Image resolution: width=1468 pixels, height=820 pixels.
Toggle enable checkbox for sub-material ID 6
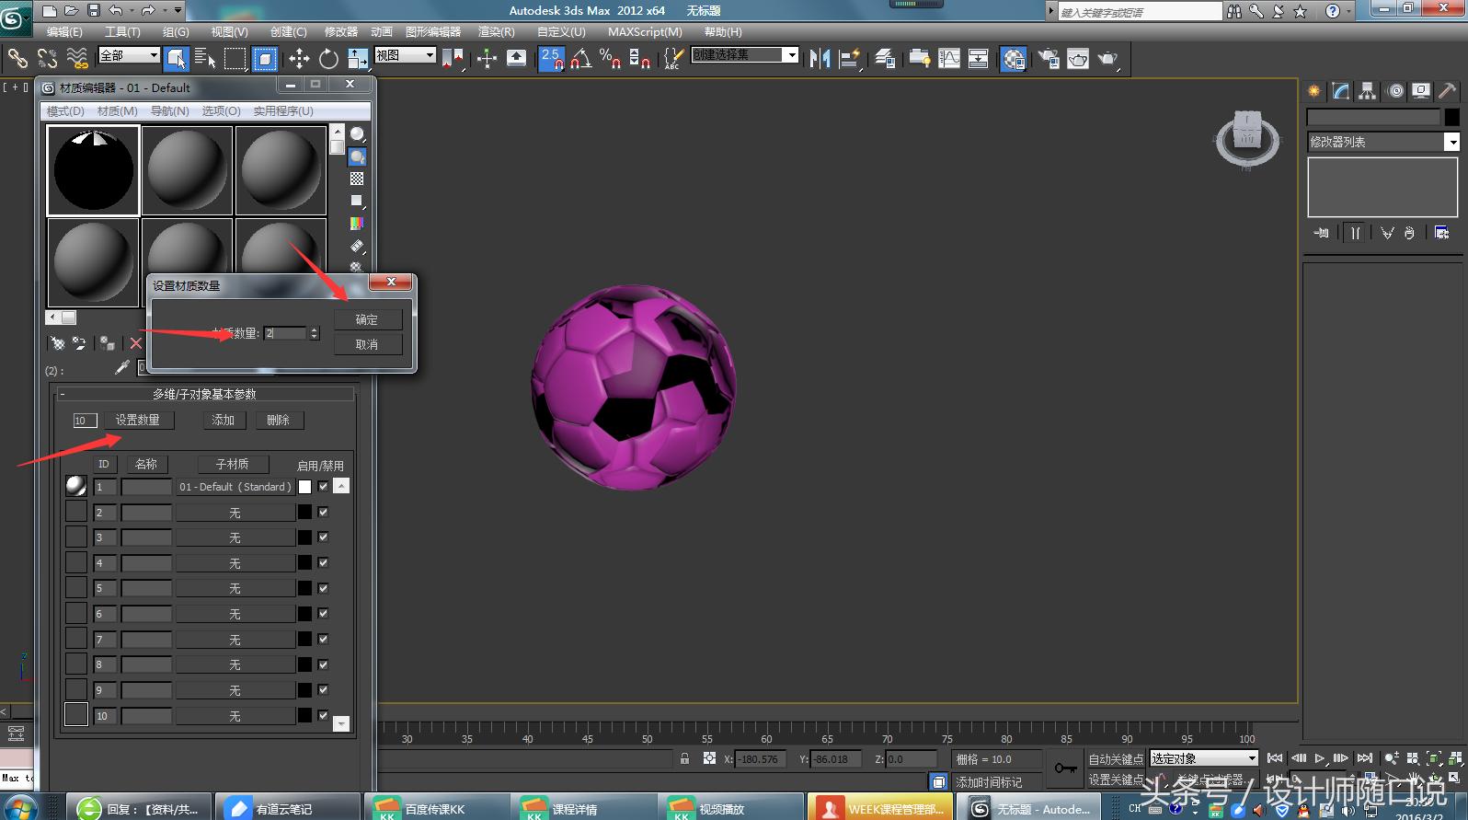[x=323, y=613]
